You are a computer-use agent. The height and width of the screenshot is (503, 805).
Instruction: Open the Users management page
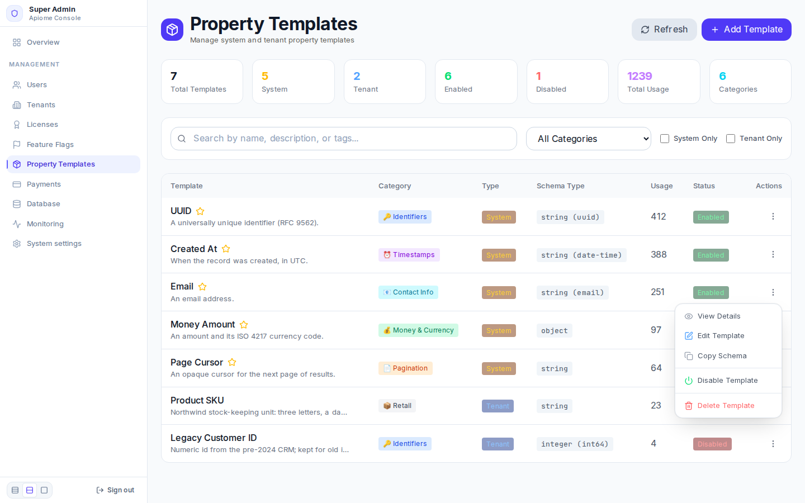tap(73, 85)
